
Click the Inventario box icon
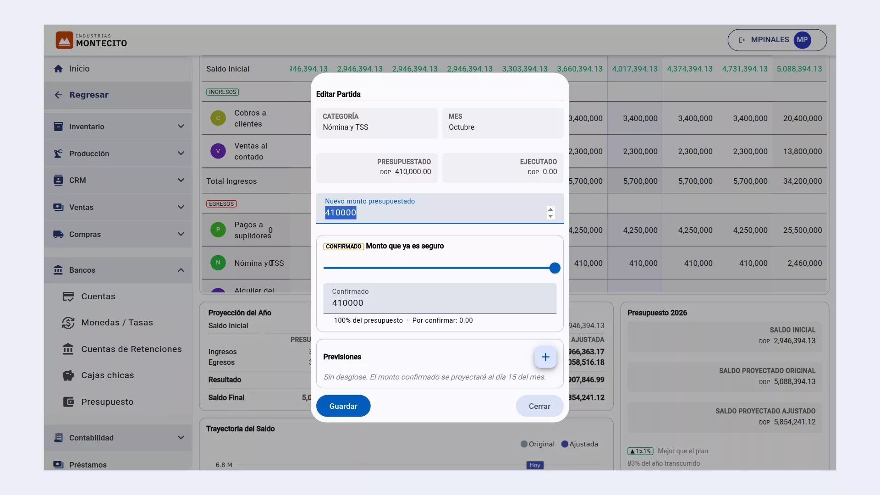pyautogui.click(x=58, y=126)
